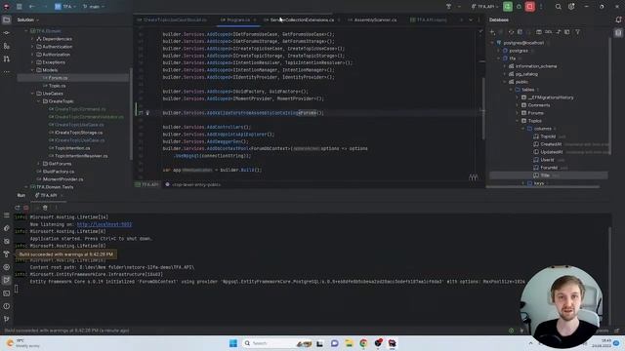Show hidden editor tabs dropdown chevron
Image resolution: width=625 pixels, height=351 pixels.
(x=471, y=19)
